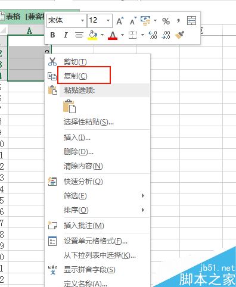Toggle Italic in the mini toolbar

click(x=66, y=35)
